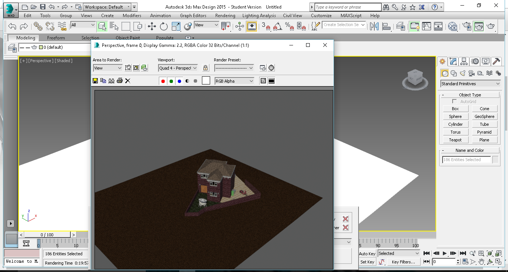508x272 pixels.
Task: Open the Rendered Frame Window teapot icon
Action: 479,26
